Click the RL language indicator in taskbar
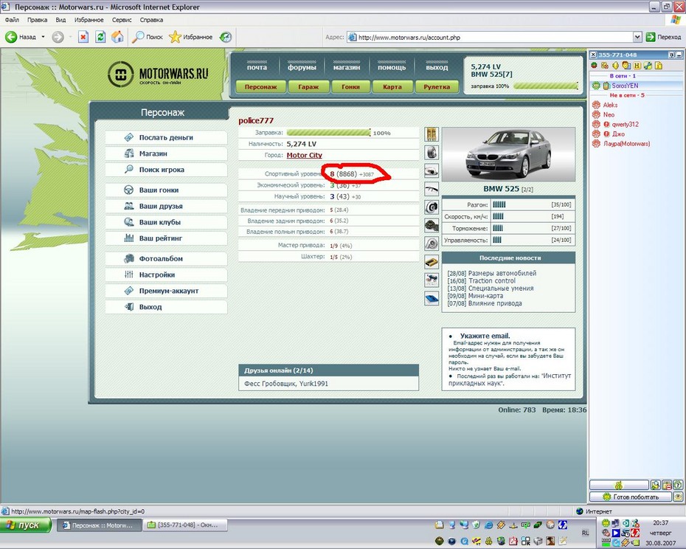This screenshot has height=549, width=686. point(586,533)
